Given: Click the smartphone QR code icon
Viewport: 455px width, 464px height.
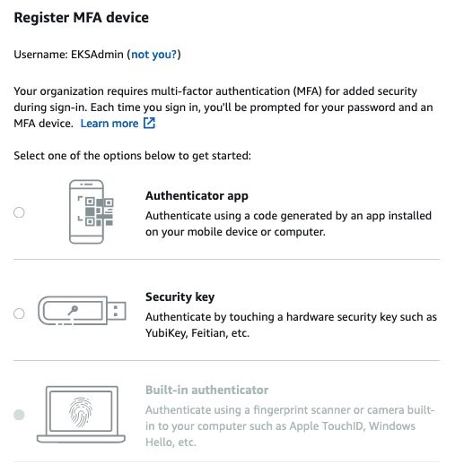Looking at the screenshot, I should coord(92,211).
